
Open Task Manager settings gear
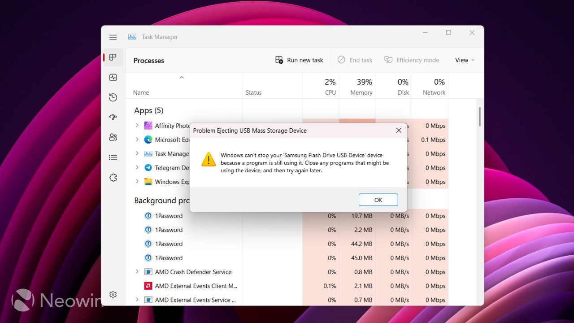[113, 295]
